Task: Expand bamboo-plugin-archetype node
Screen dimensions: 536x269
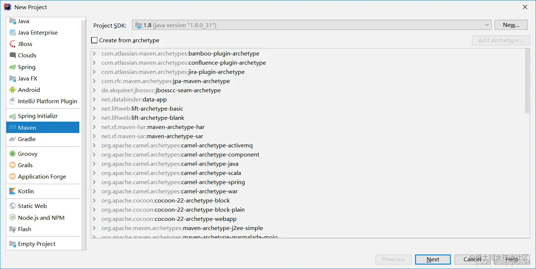Action: pos(94,54)
